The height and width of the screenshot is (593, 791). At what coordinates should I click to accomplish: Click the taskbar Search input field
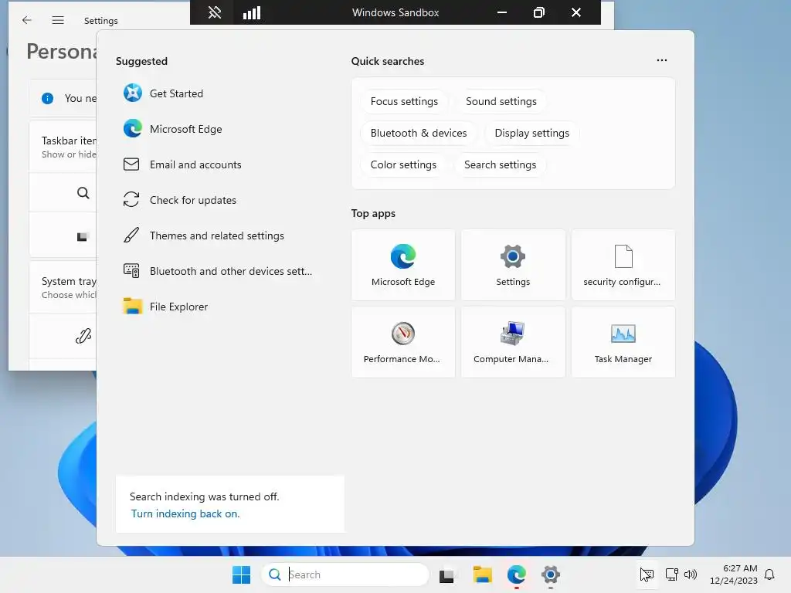pos(345,574)
